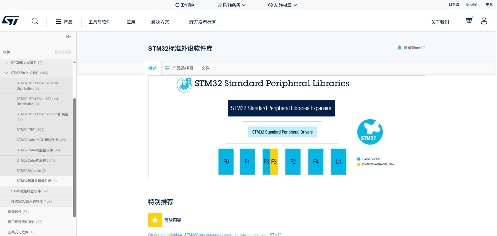Image resolution: width=497 pixels, height=236 pixels.
Task: Switch to the 文件 tab
Action: [x=205, y=68]
